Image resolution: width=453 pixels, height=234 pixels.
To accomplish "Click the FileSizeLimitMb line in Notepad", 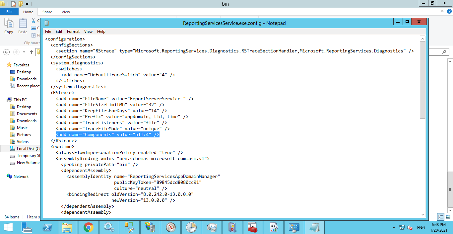I will click(110, 105).
